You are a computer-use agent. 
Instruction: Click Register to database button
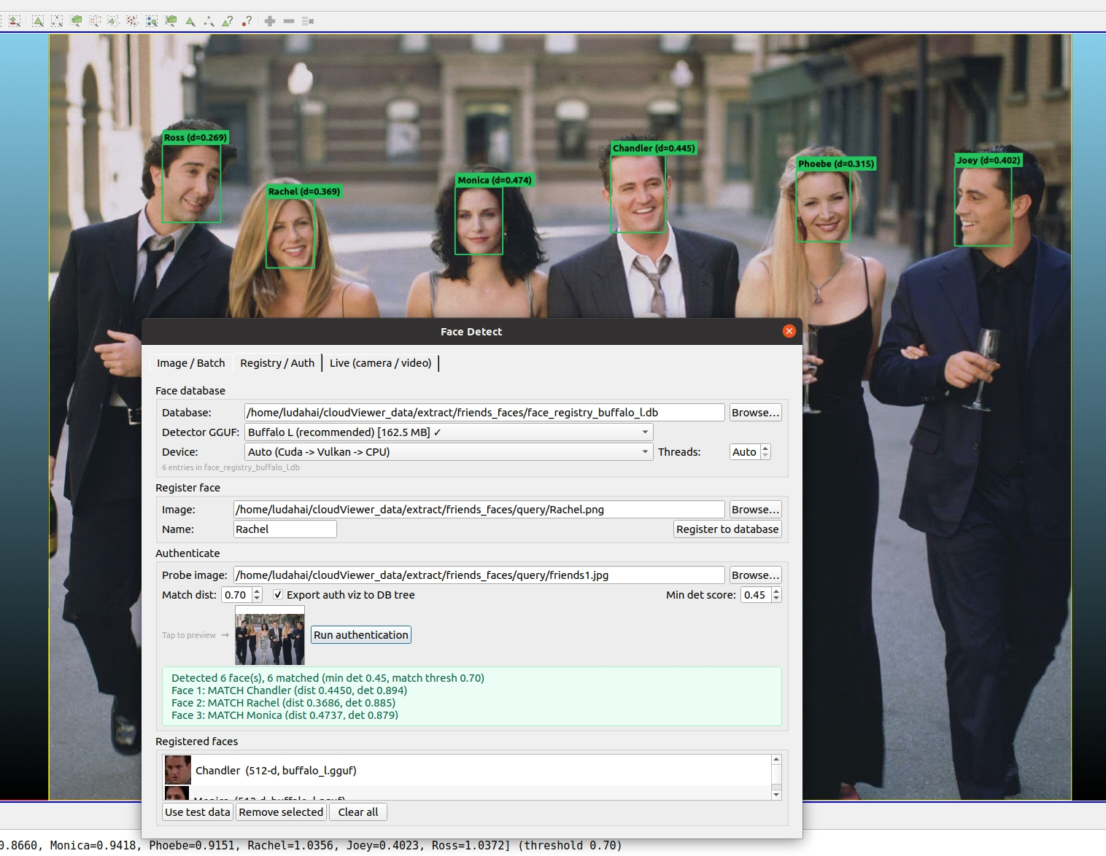[x=727, y=529]
